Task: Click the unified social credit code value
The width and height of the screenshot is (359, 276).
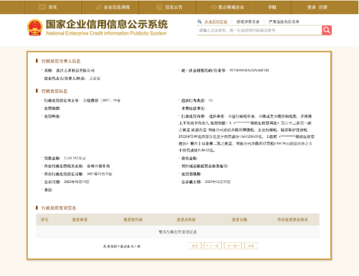Action: click(249, 70)
